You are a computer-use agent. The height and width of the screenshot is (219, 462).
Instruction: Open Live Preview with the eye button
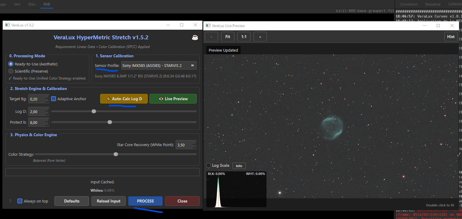pos(173,99)
